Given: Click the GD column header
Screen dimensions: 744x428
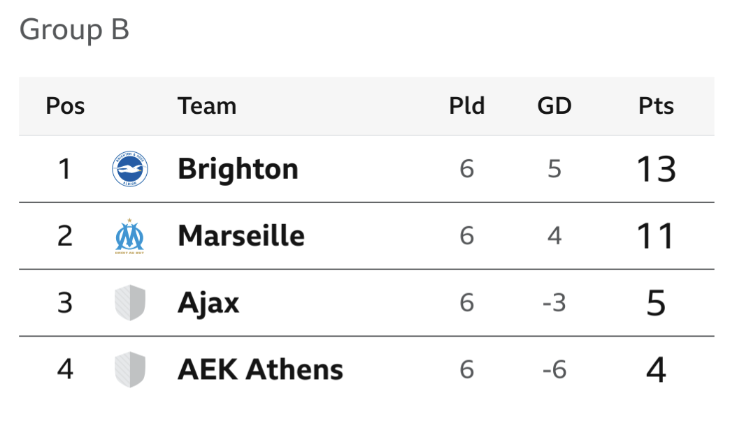Looking at the screenshot, I should (x=555, y=105).
